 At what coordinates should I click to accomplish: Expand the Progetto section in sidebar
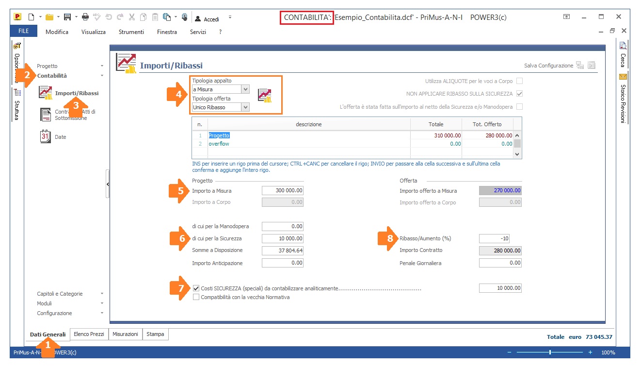tap(102, 66)
